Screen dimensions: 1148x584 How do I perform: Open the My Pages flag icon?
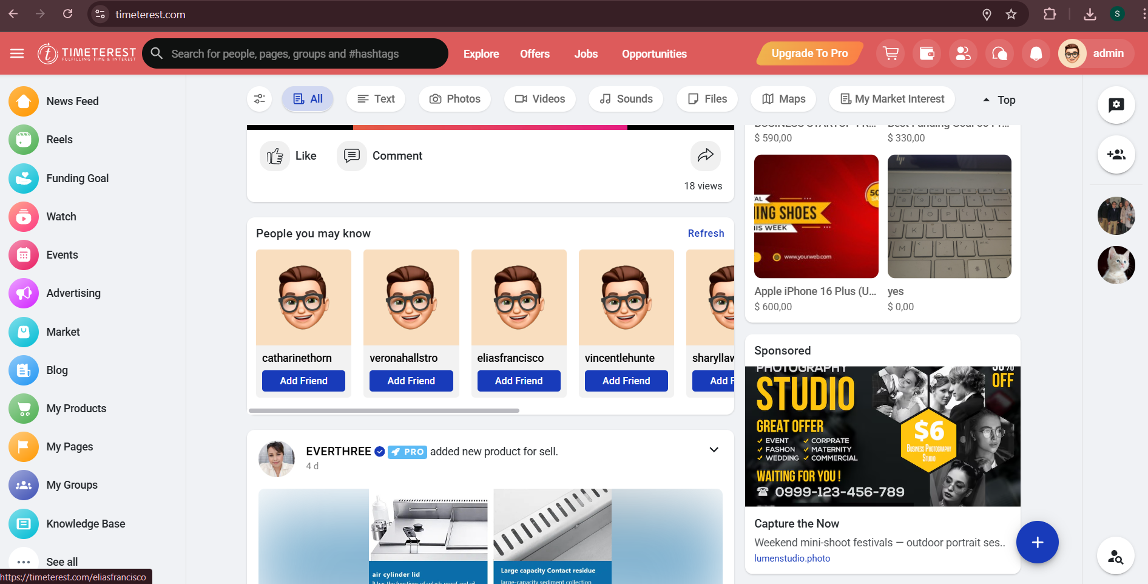[x=24, y=447]
